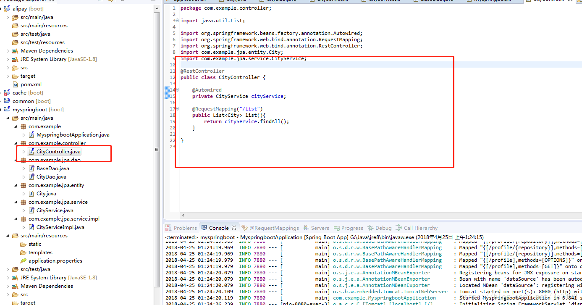The height and width of the screenshot is (305, 582).
Task: Select myspringboot Maven Dependencies in explorer
Action: pos(47,286)
